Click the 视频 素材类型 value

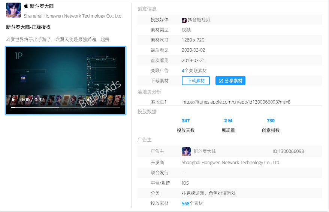tap(186, 30)
